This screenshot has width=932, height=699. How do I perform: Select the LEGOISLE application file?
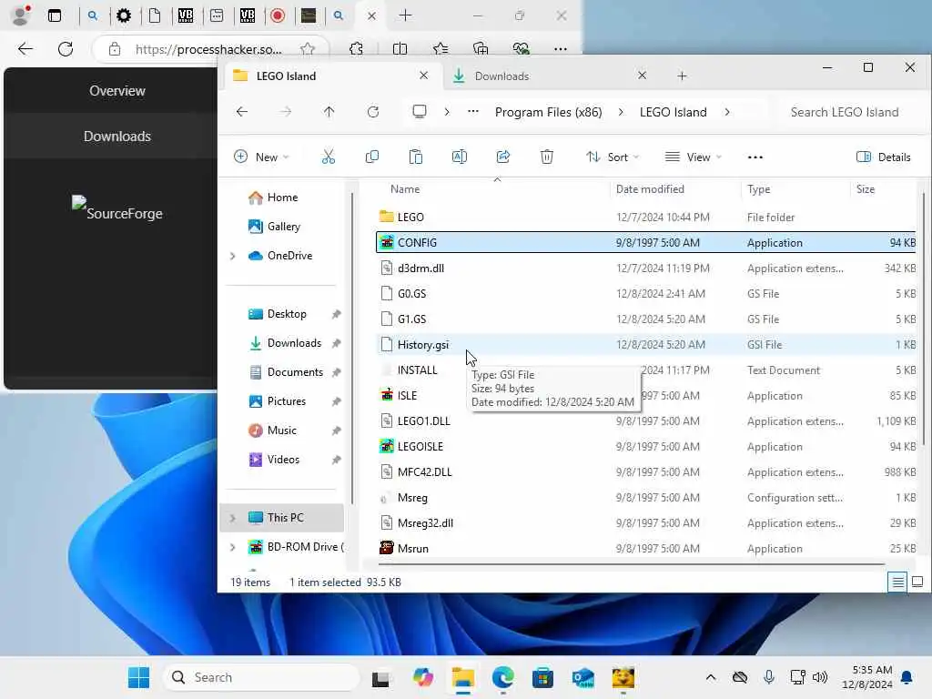tap(645, 446)
